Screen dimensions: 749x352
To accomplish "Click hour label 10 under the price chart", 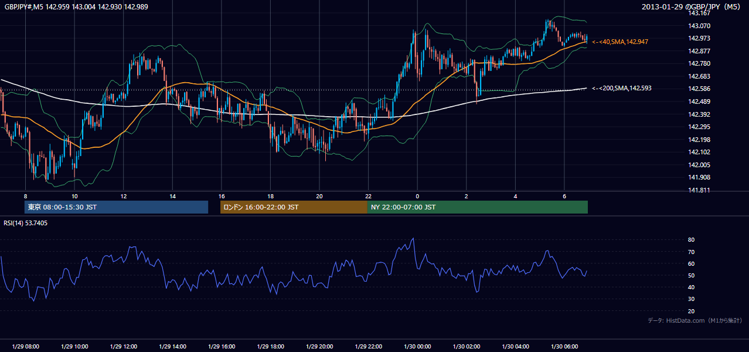I will [x=74, y=195].
